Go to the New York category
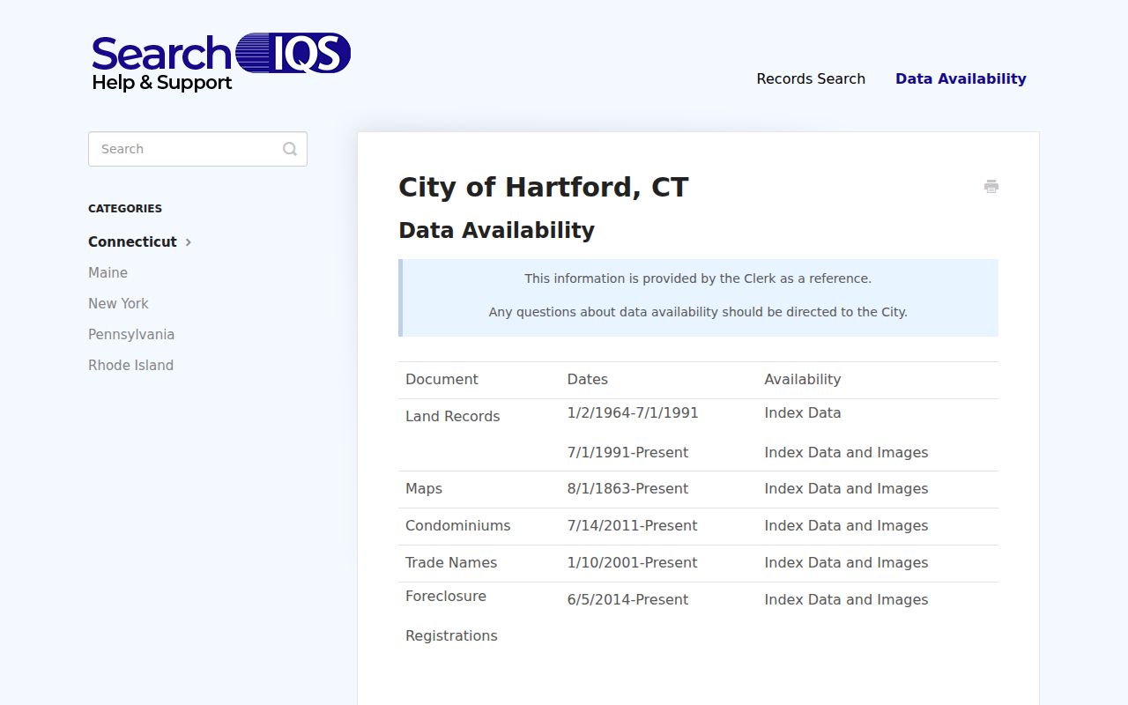The height and width of the screenshot is (705, 1128). 118,303
